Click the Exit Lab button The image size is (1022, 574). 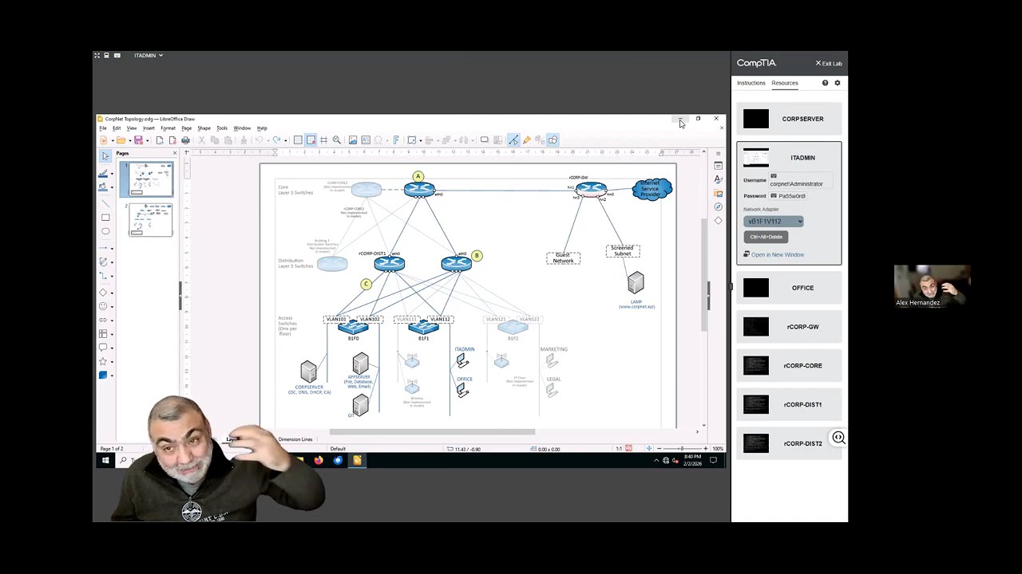coord(828,63)
